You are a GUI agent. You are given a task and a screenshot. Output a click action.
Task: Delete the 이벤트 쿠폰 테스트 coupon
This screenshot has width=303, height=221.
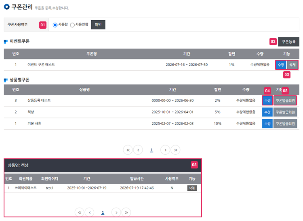[292, 65]
